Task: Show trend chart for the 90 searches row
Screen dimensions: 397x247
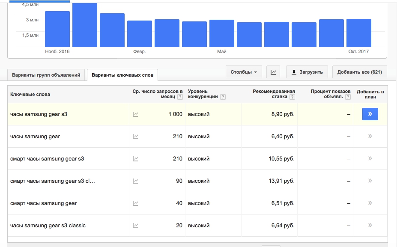Action: coord(135,181)
